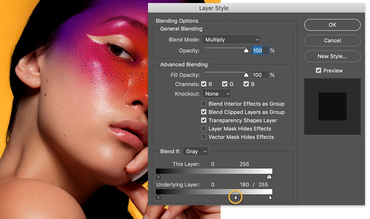This screenshot has width=370, height=219.
Task: Disable the Preview checkbox
Action: coord(319,70)
